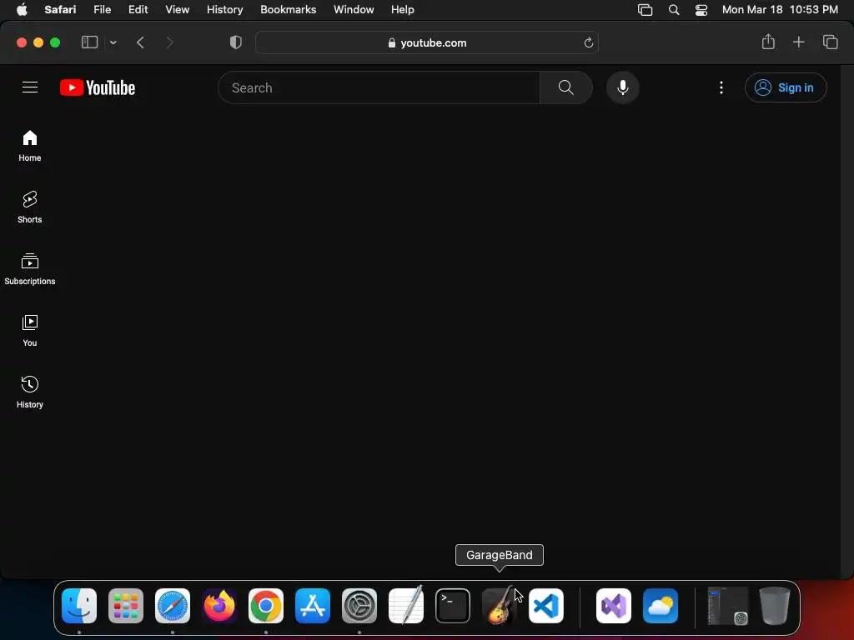Image resolution: width=854 pixels, height=640 pixels.
Task: Click the magnifier search button
Action: click(x=566, y=87)
